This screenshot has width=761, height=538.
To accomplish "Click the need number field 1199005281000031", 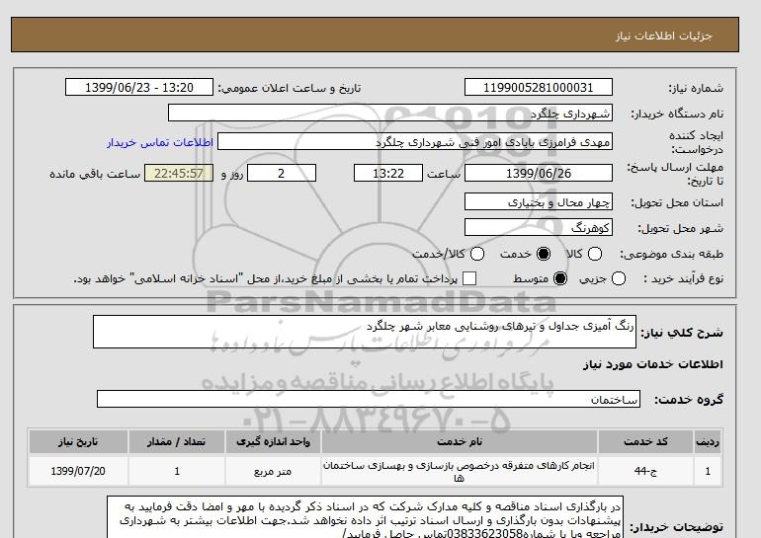I will (539, 88).
